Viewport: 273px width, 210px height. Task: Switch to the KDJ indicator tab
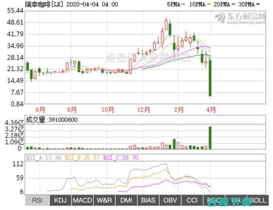pos(61,200)
